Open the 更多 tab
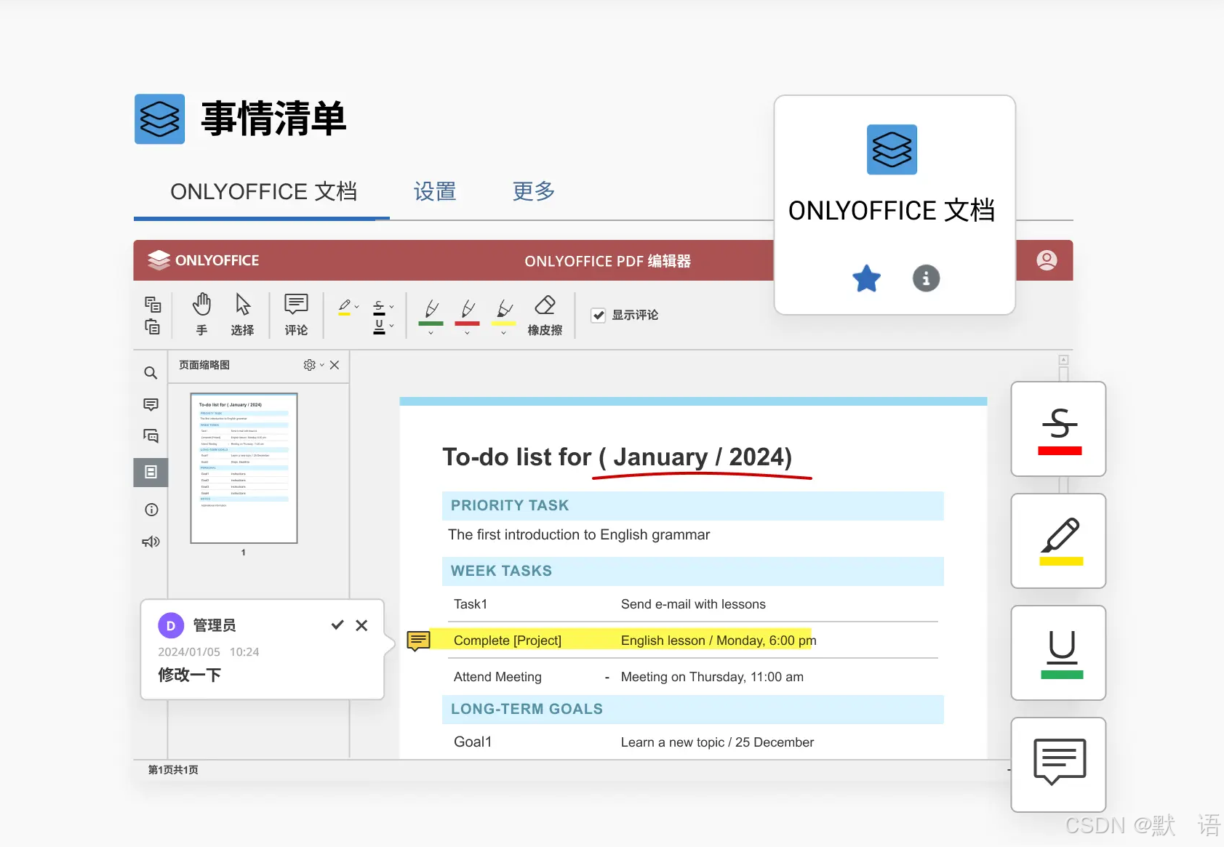This screenshot has width=1224, height=847. coord(534,192)
